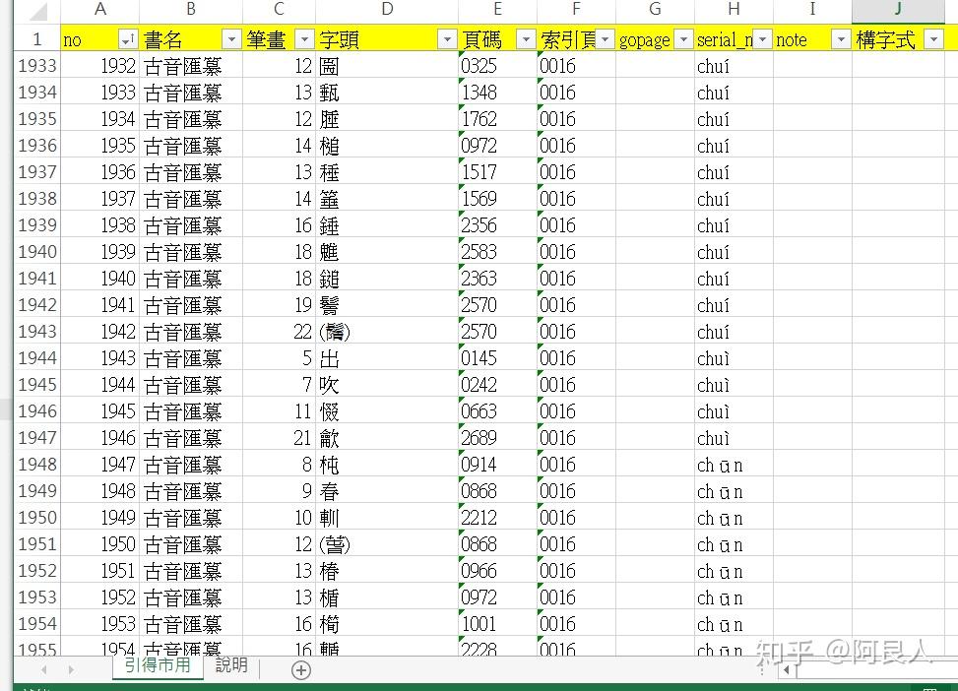Click the 索引頁 cell 0016 in row 1939
The image size is (958, 691).
576,224
